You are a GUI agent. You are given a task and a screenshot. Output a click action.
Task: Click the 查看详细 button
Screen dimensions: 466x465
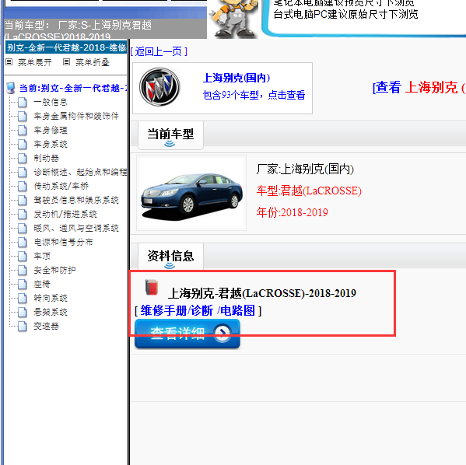[x=187, y=334]
